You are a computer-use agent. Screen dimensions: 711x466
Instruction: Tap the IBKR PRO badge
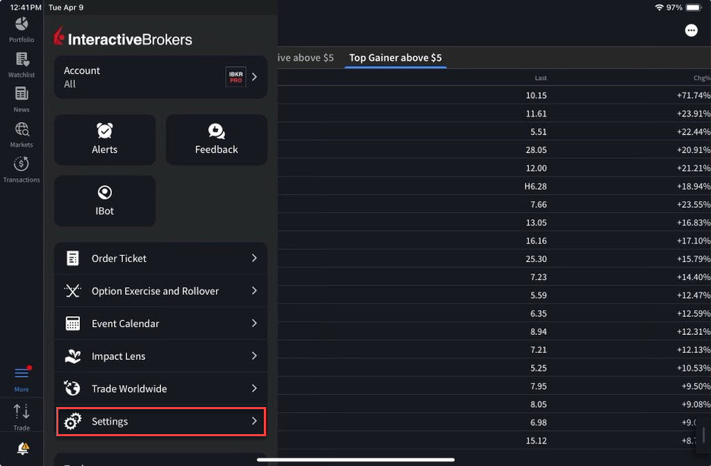236,77
